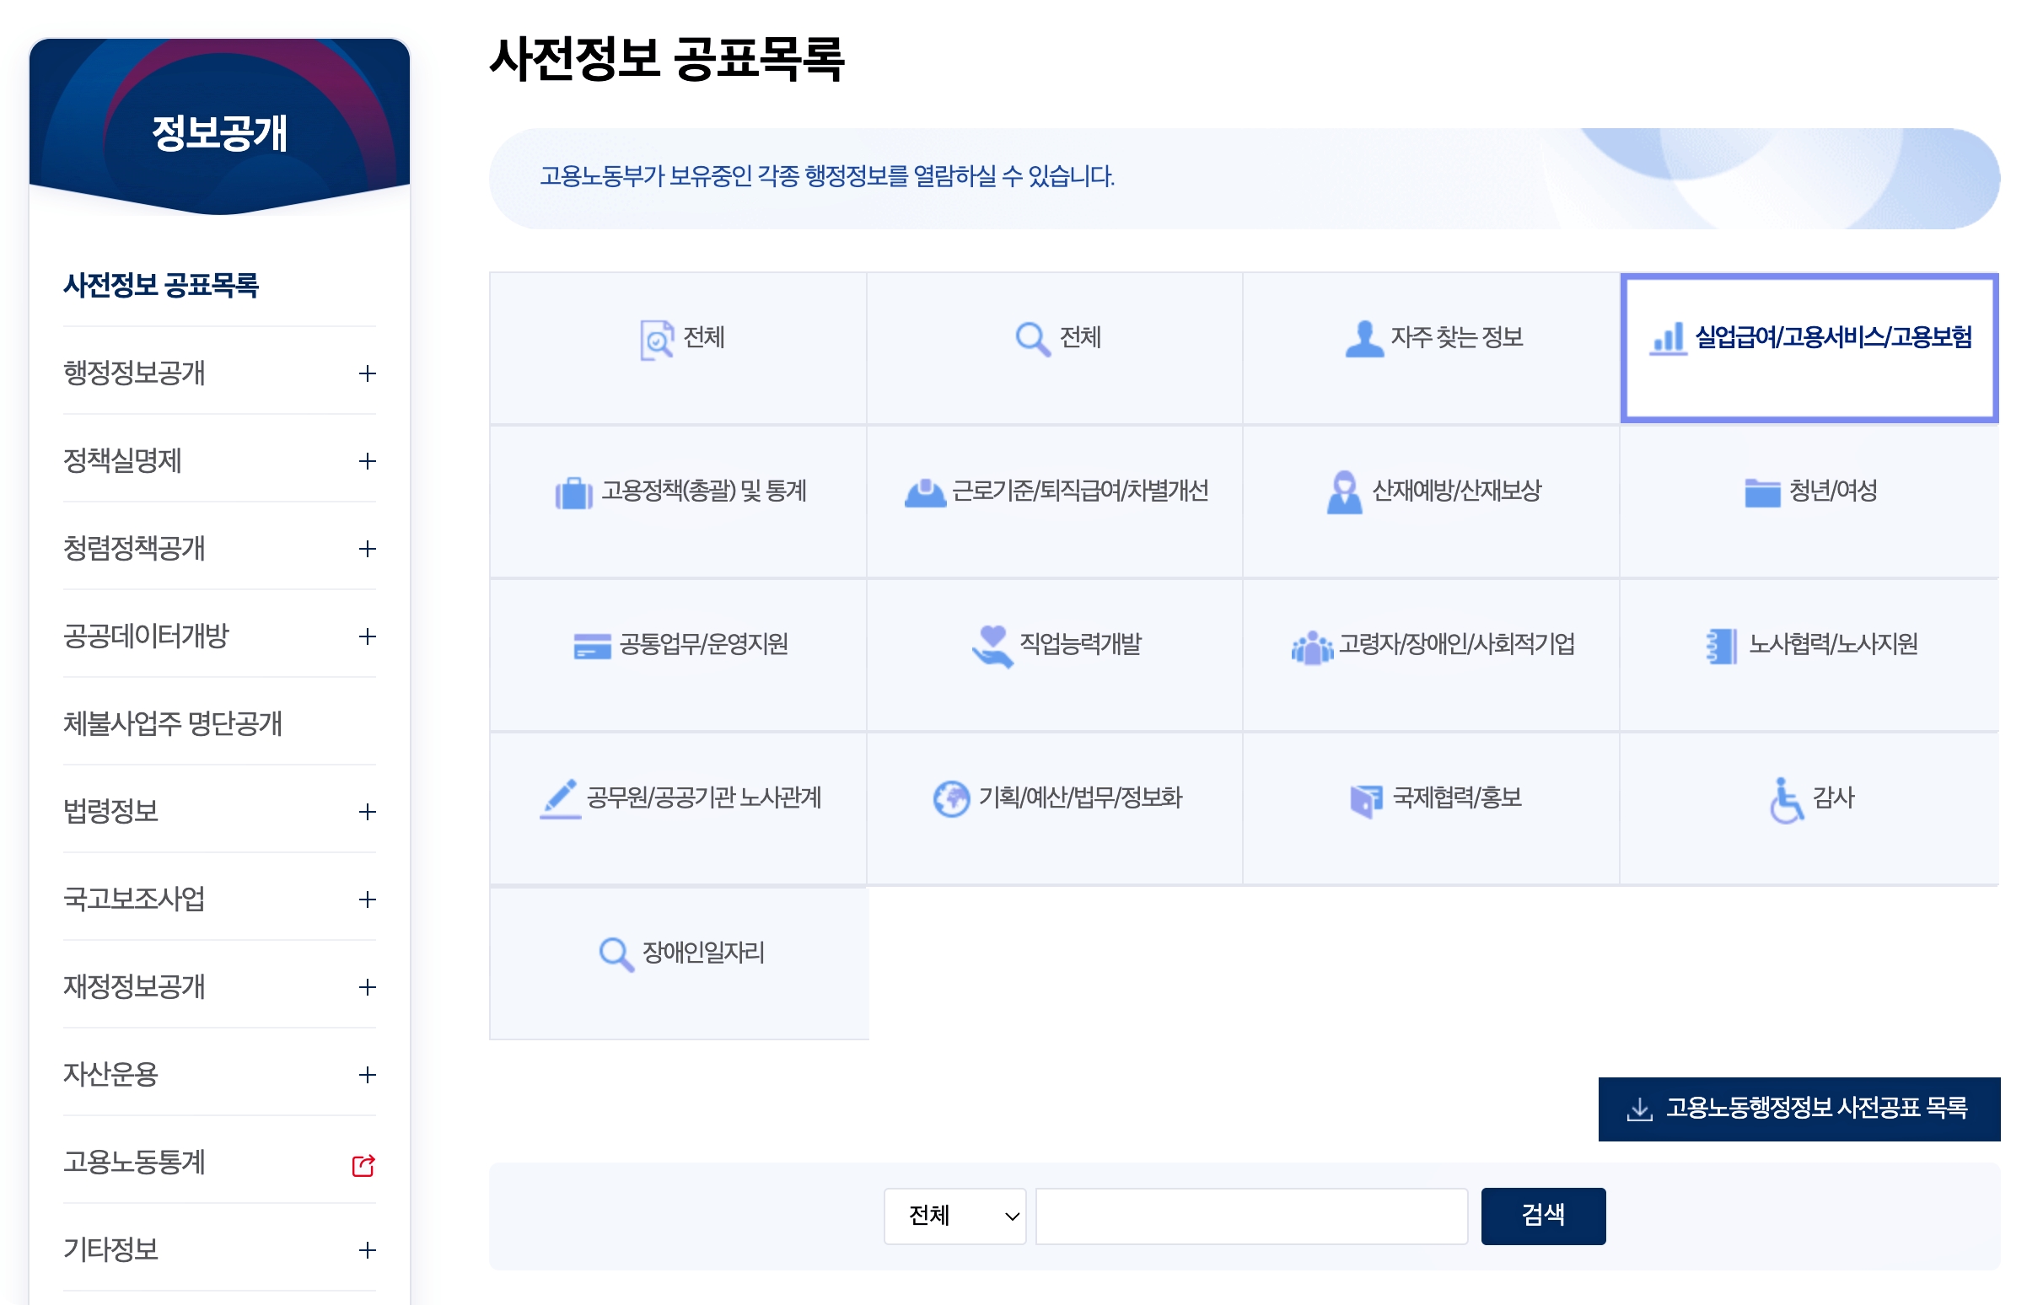Click the group icon for 고령자/장애인/사회적기업

pyautogui.click(x=1311, y=647)
